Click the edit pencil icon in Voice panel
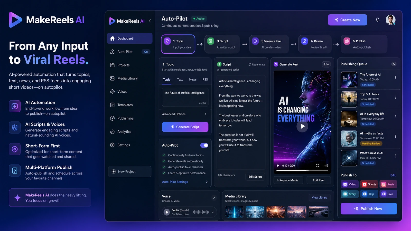Screen dimensions: 411x231 (214, 198)
